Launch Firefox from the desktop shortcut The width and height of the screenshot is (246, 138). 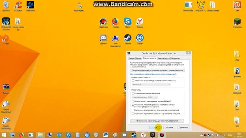pyautogui.click(x=115, y=23)
